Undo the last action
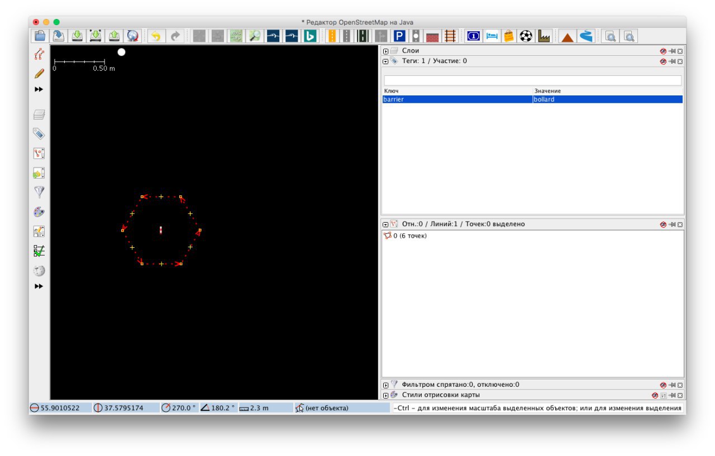The width and height of the screenshot is (715, 456). click(156, 36)
